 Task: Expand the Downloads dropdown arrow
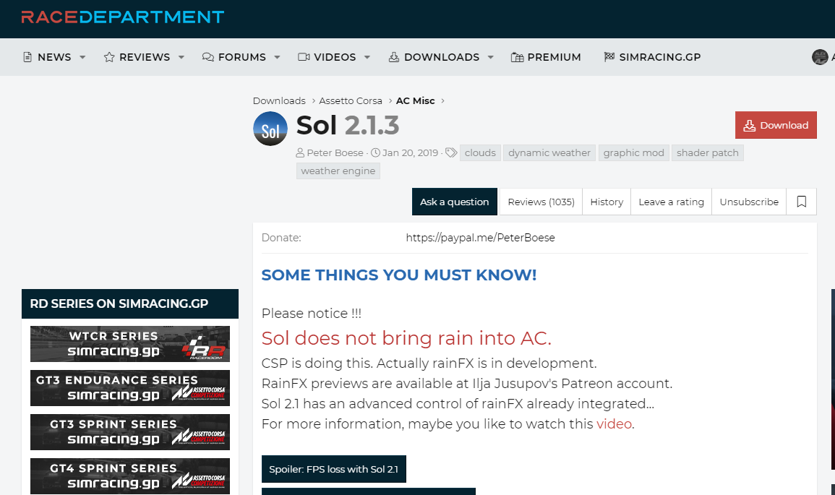point(490,57)
